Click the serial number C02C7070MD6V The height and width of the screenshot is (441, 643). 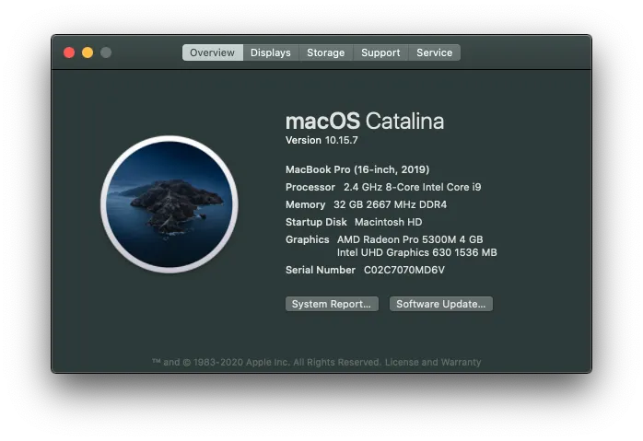click(x=403, y=270)
